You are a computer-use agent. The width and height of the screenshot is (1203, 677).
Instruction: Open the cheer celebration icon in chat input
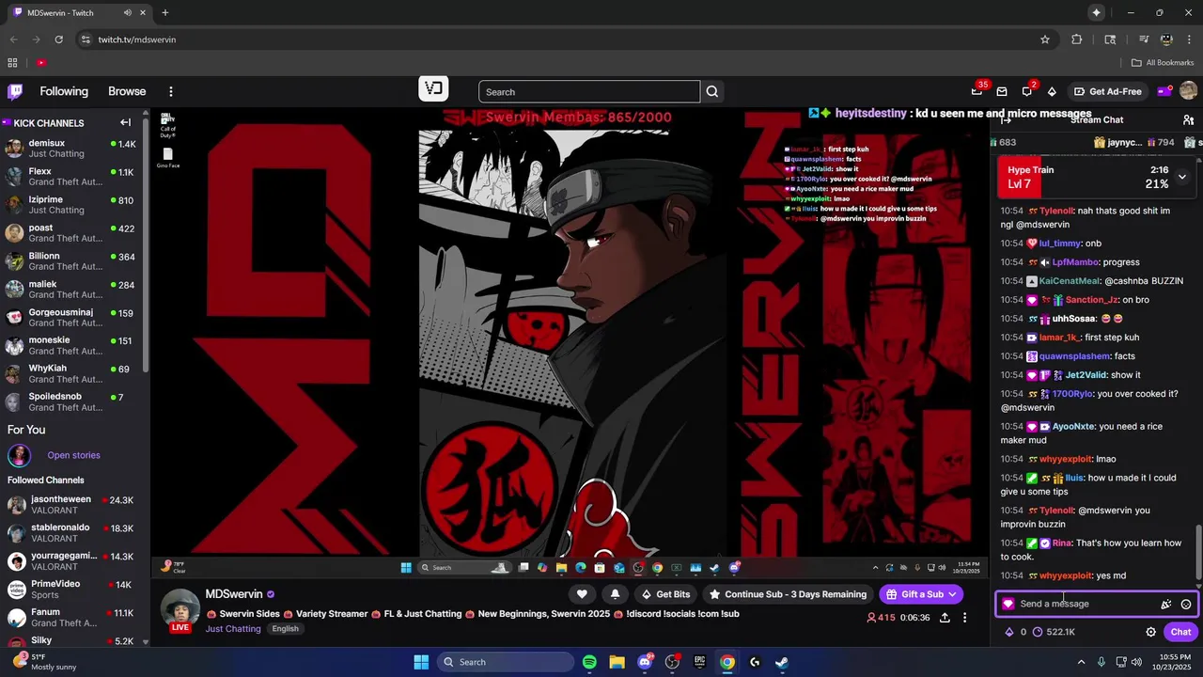pos(1166,604)
